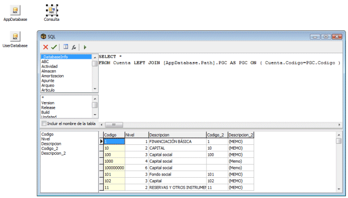The height and width of the screenshot is (198, 348).
Task: Open the fx function icon
Action: (x=74, y=47)
